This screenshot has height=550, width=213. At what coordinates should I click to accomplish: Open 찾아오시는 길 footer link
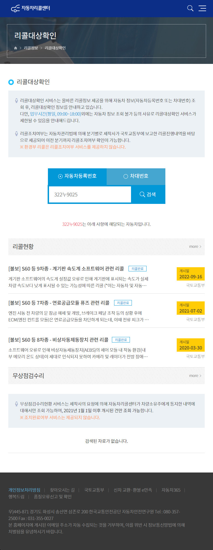point(62,490)
